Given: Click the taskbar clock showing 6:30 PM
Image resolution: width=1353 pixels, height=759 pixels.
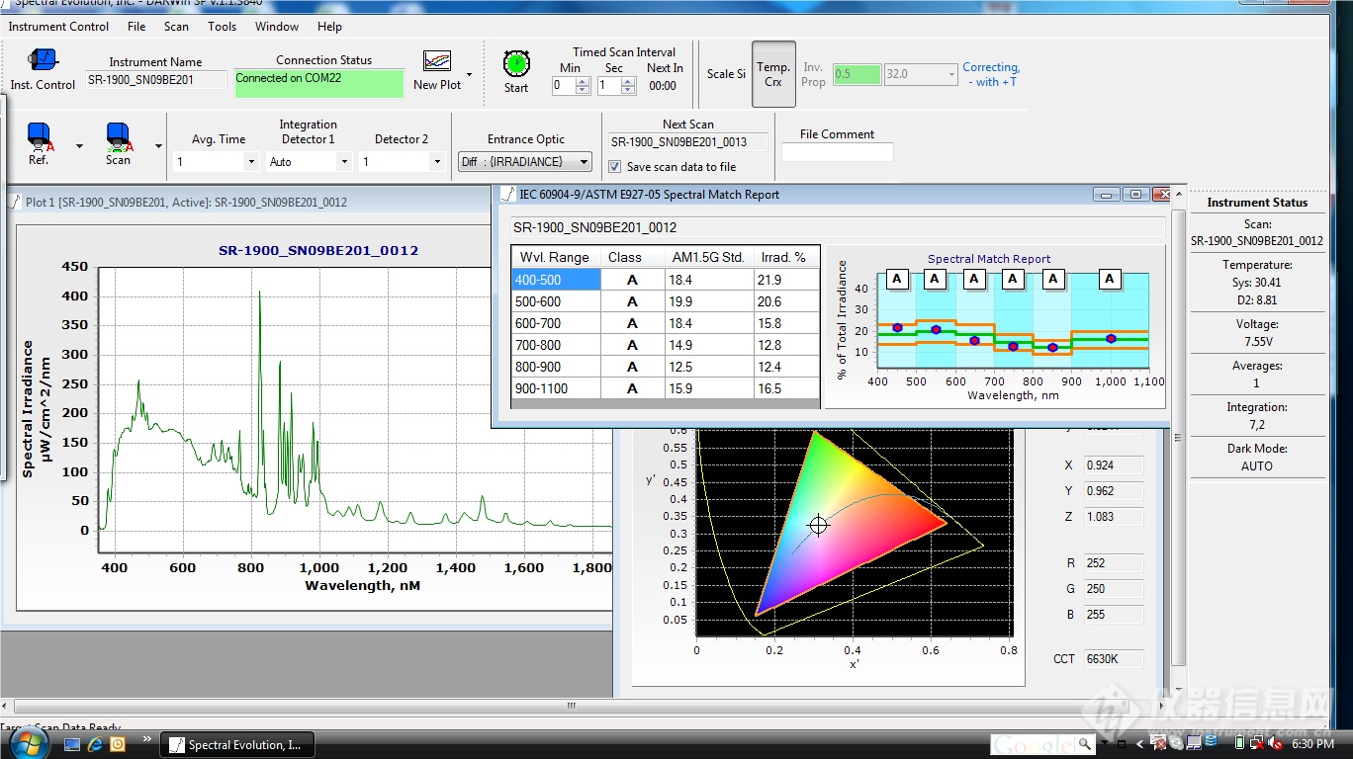Looking at the screenshot, I should (1312, 744).
